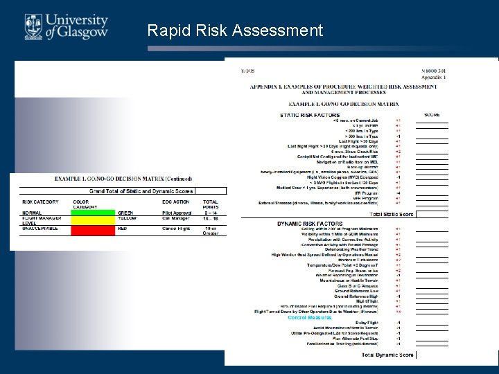Click the 'Total Dynamic Score' label
Screen dimensions: 499x374
pos(387,355)
